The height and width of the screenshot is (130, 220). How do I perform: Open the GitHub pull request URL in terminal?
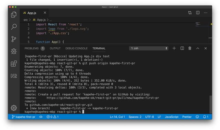[x=103, y=98]
